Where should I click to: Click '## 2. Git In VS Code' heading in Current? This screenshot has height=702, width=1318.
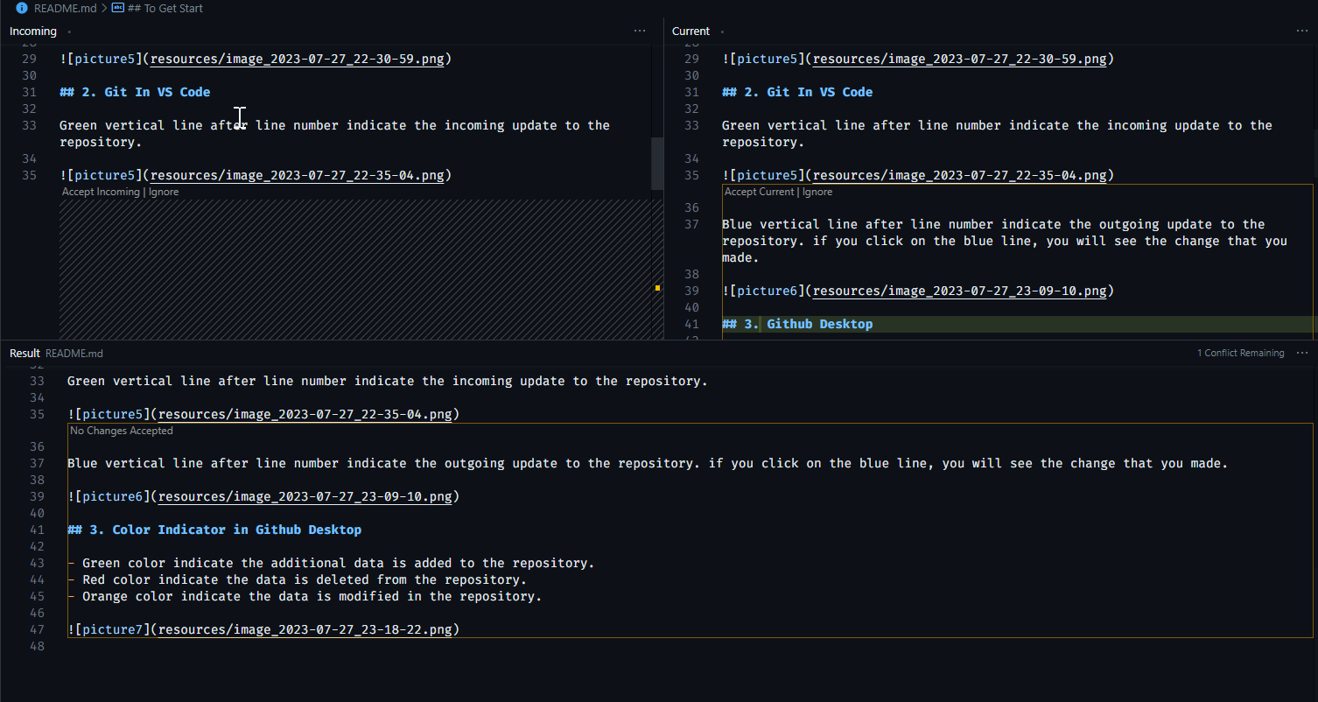click(797, 92)
